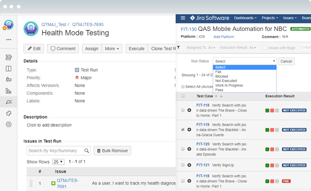Expand FIT-120 row plus icon
The image size is (311, 191).
[189, 149]
